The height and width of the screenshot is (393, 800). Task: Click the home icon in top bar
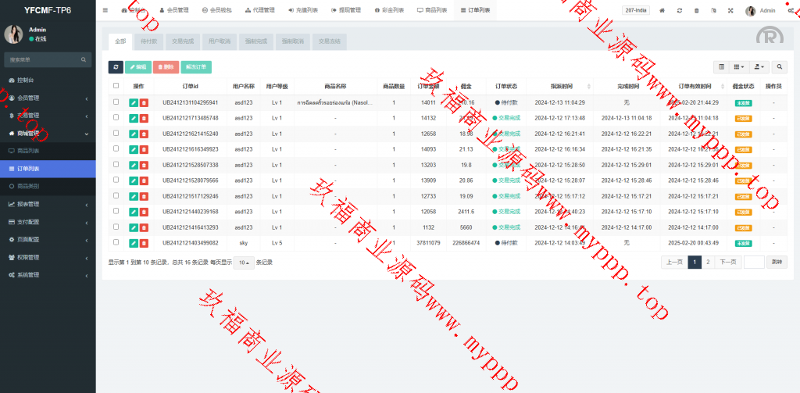(x=662, y=11)
